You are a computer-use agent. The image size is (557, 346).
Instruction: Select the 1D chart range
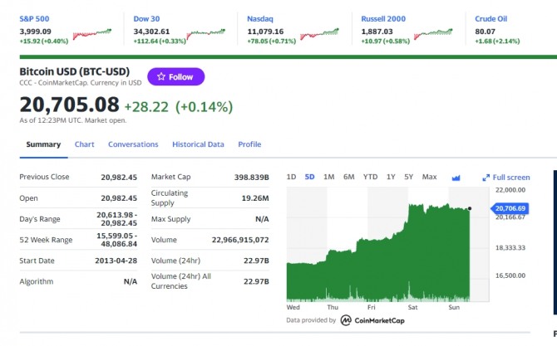pos(291,177)
